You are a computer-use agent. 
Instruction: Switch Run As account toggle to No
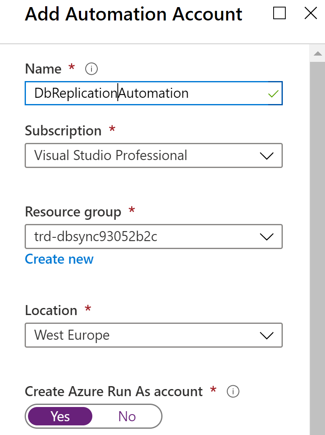coord(127,416)
